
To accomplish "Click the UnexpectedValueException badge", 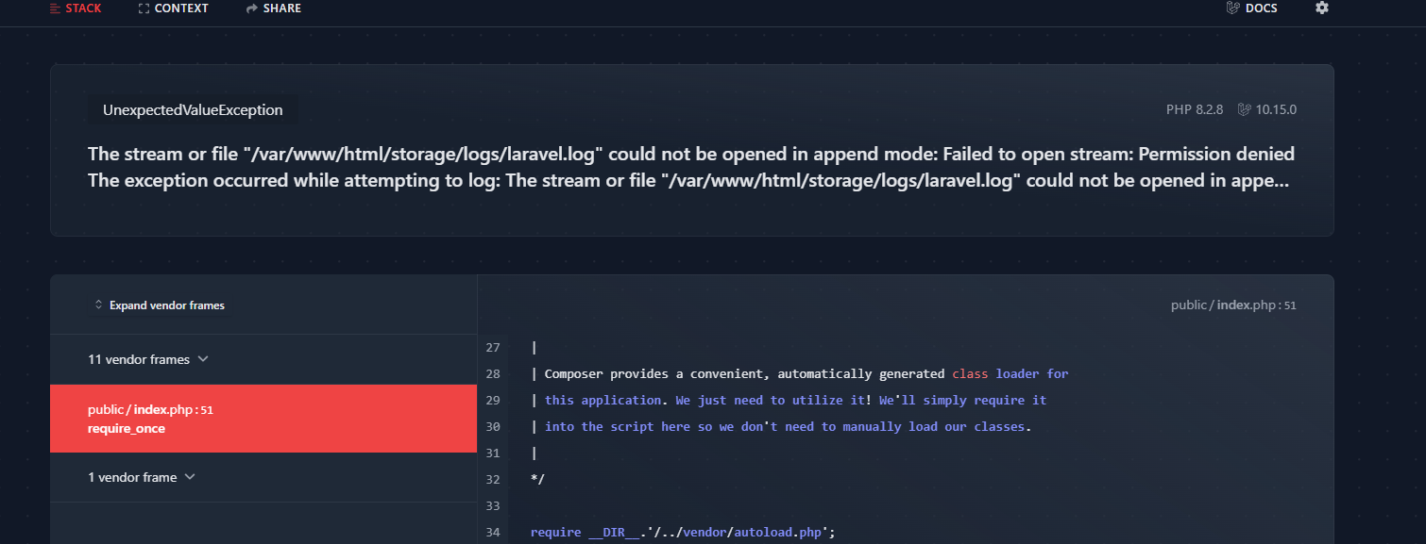I will click(193, 109).
